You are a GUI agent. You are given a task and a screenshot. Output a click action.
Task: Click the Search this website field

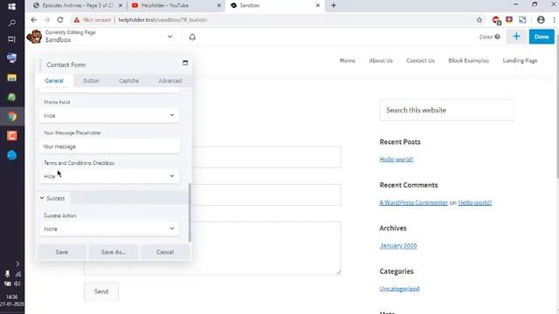point(446,110)
